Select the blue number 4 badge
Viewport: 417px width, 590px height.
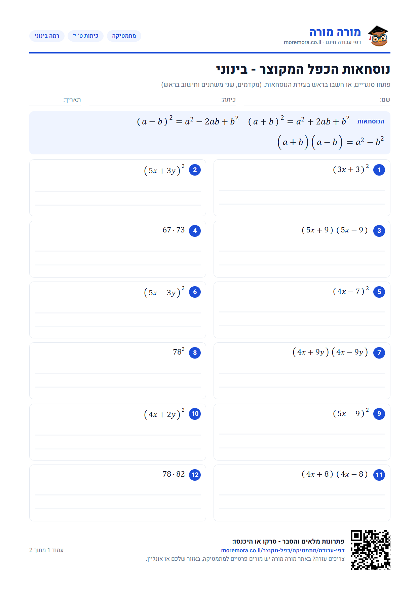click(195, 231)
